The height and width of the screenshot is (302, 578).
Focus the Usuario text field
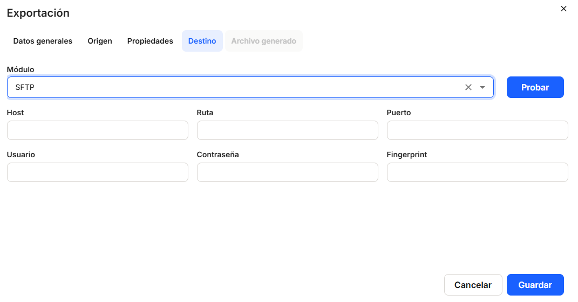point(97,172)
